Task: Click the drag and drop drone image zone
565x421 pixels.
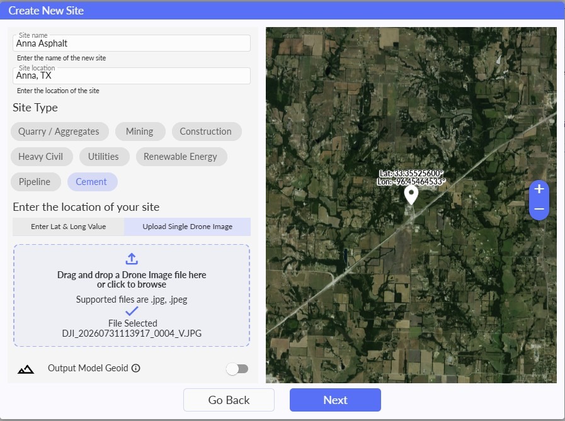Action: tap(132, 295)
